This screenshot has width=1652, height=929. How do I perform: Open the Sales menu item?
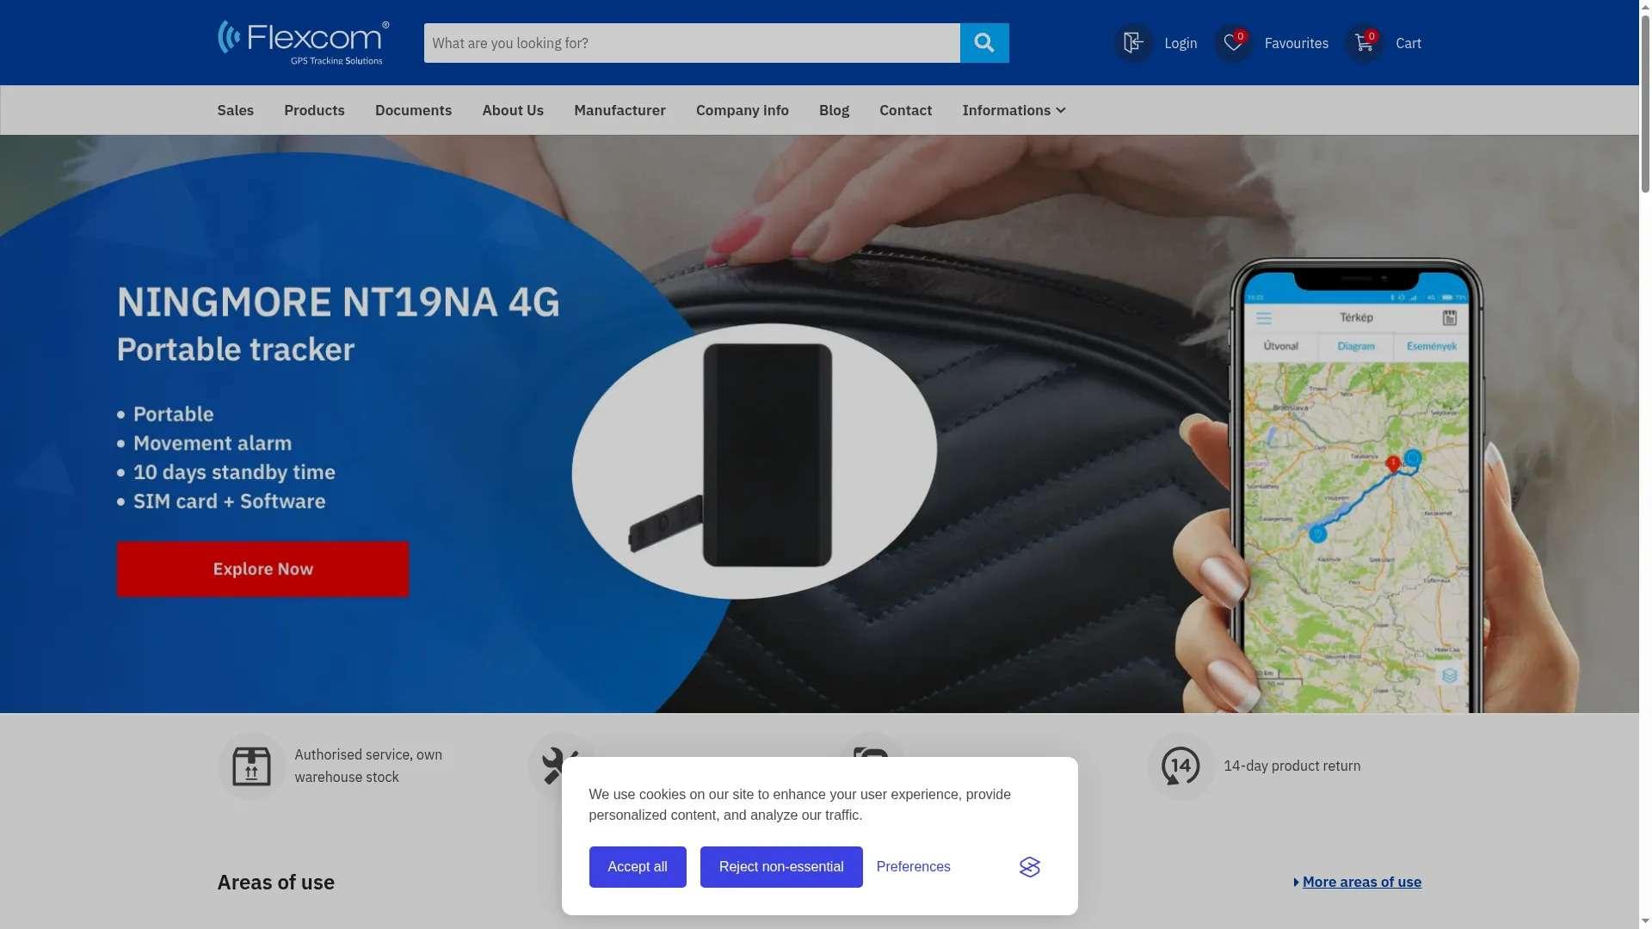236,110
